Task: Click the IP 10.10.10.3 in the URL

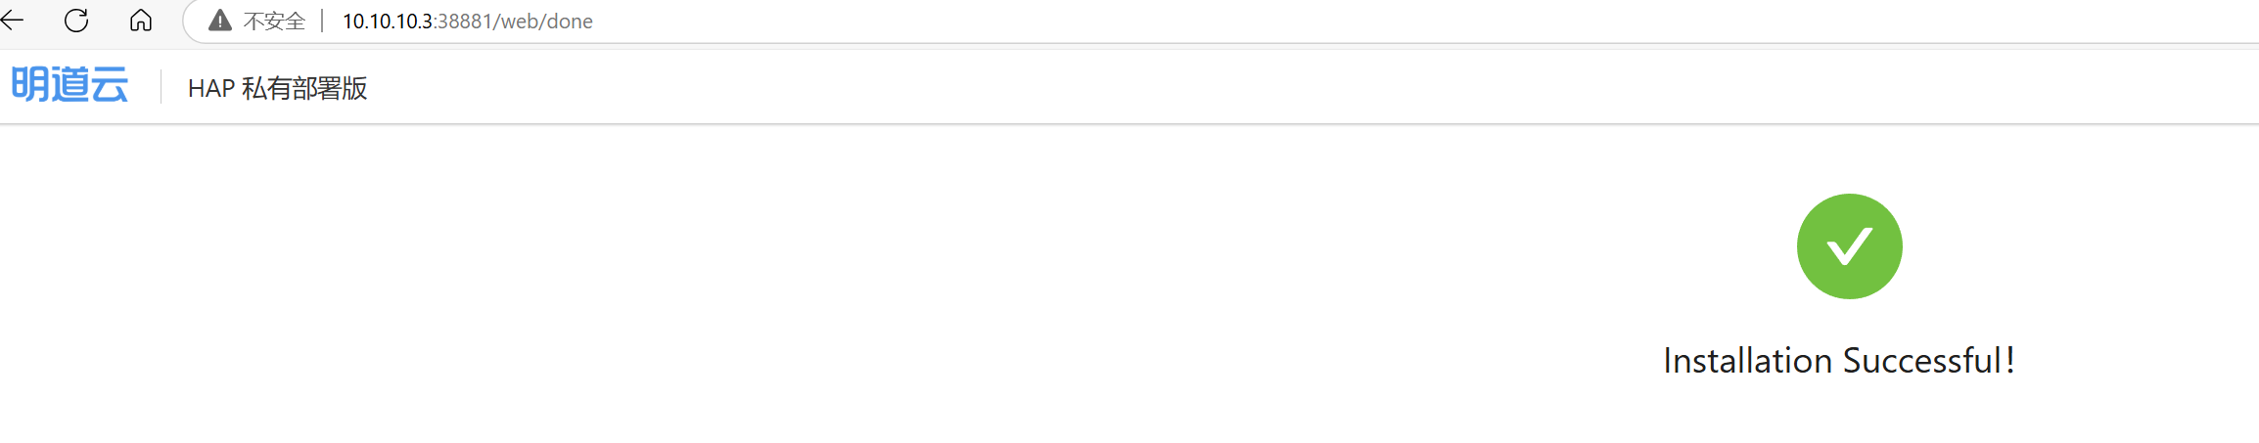Action: click(x=388, y=22)
